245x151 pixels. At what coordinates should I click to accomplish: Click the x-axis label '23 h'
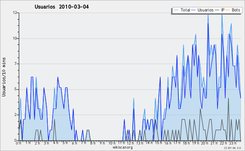coord(233,143)
